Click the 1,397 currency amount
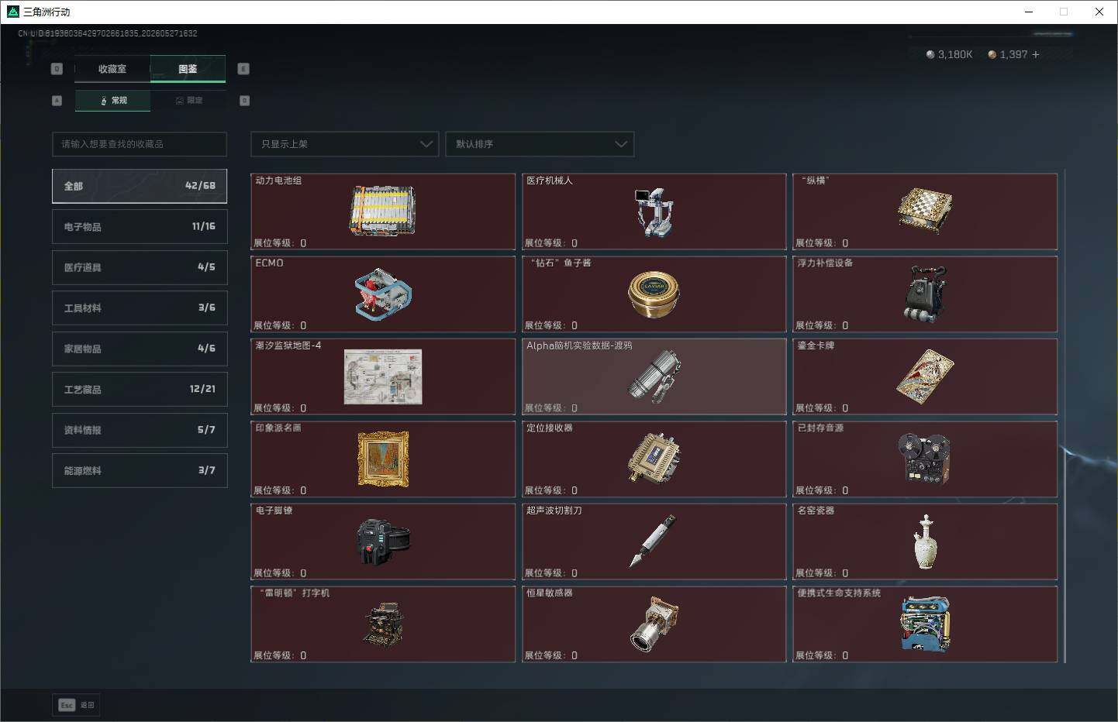The image size is (1118, 722). 1013,54
